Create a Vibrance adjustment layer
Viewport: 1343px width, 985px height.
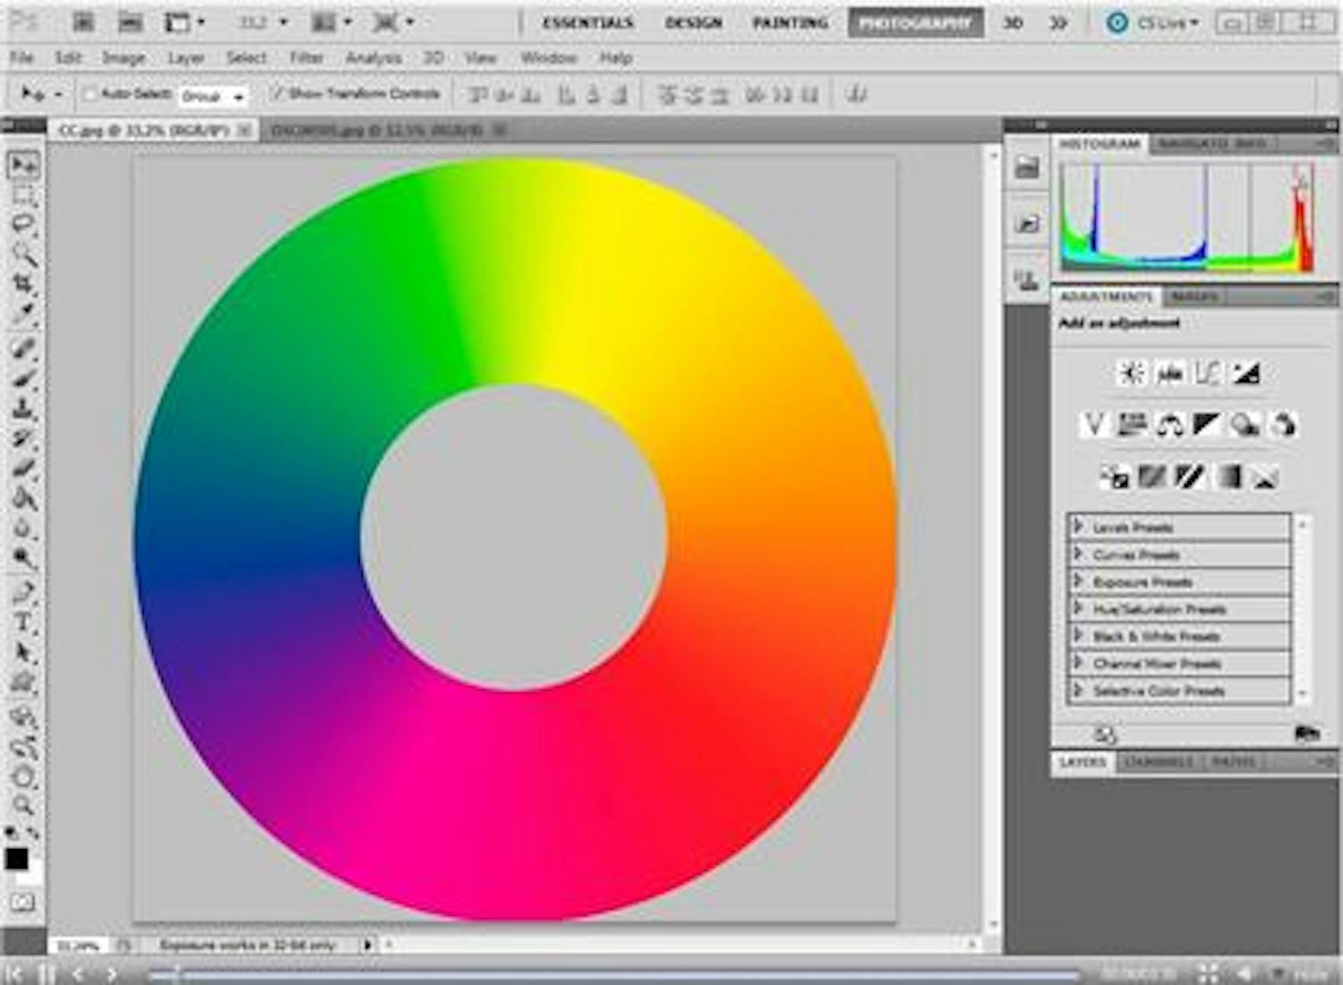1093,424
